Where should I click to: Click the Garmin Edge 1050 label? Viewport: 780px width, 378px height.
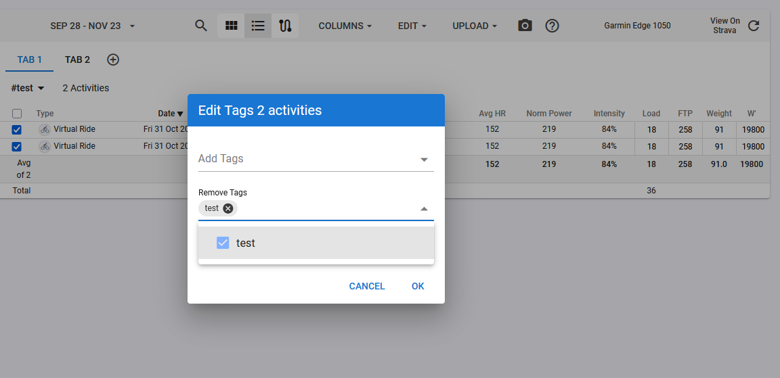[x=637, y=26]
